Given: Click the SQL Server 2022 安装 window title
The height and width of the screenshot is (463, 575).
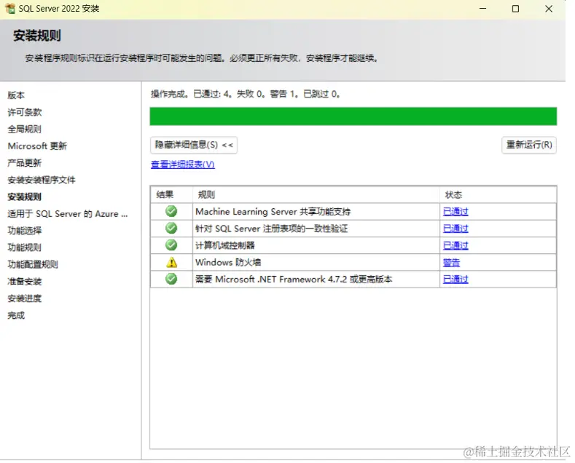Looking at the screenshot, I should tap(59, 9).
